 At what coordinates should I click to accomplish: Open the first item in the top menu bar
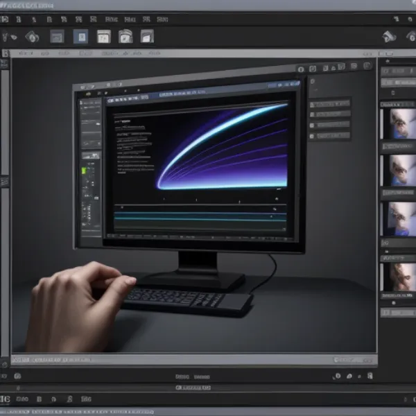[x=4, y=19]
